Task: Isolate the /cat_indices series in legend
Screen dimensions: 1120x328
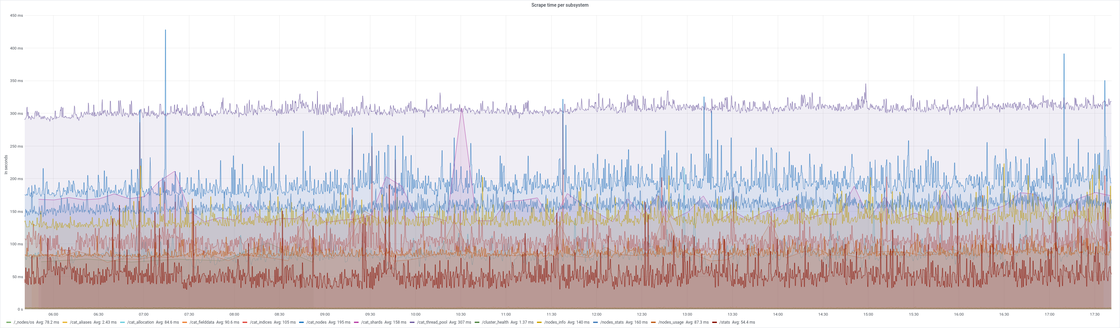Action: [261, 322]
